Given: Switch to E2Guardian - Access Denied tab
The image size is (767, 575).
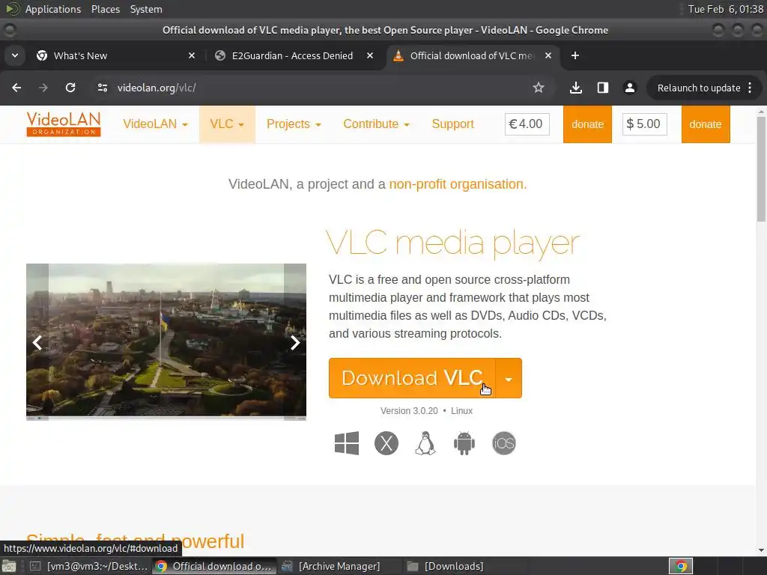Looking at the screenshot, I should click(x=294, y=55).
